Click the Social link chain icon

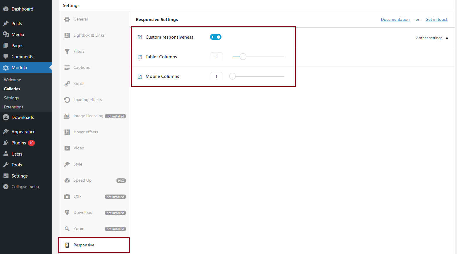[67, 84]
